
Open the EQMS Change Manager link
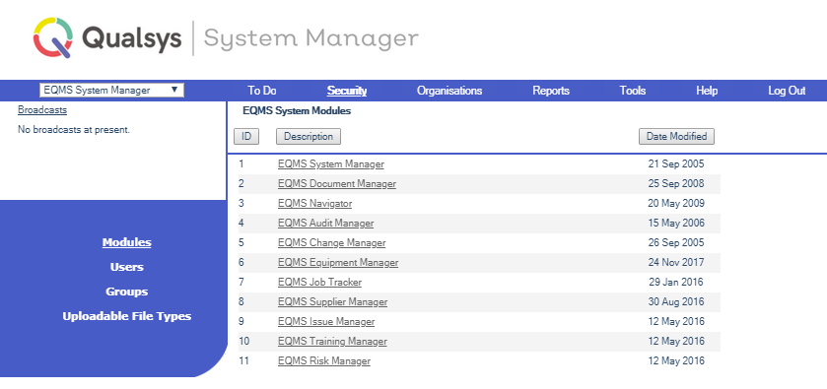tap(332, 243)
